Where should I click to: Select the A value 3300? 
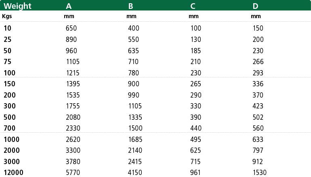(73, 151)
